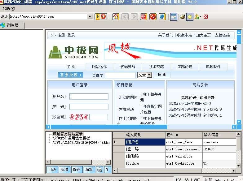The width and height of the screenshot is (243, 181).
Task: Click the 走动的图片 link
Action: point(128,97)
